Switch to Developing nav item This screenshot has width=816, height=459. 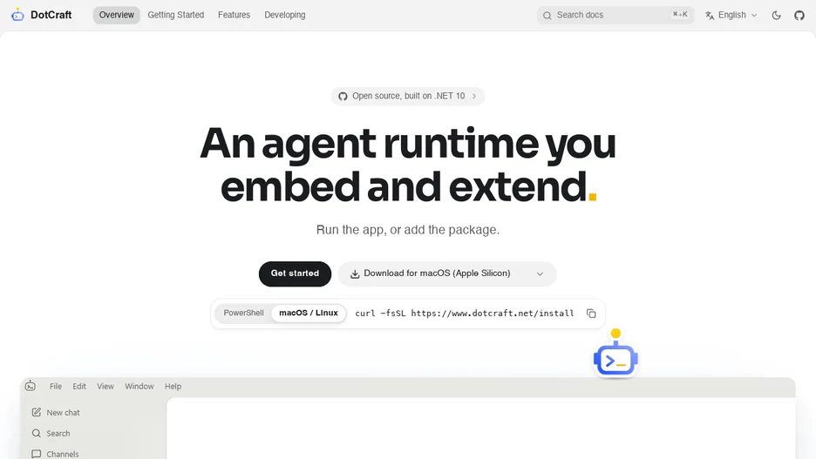[x=285, y=15]
